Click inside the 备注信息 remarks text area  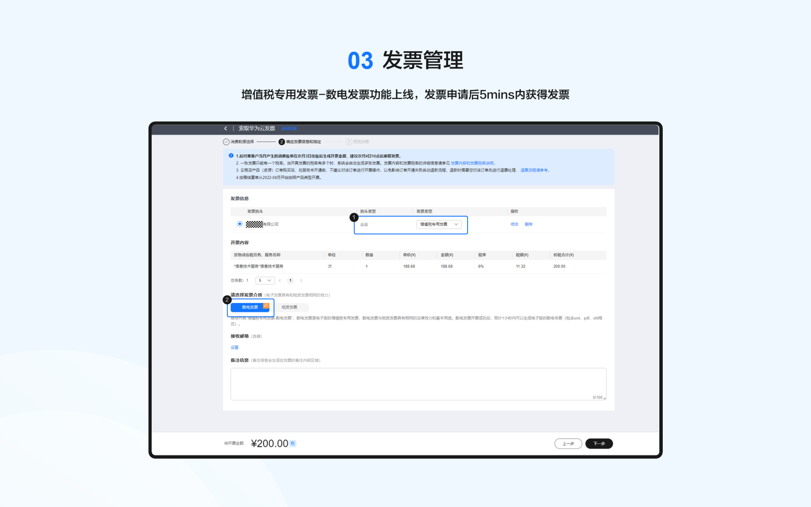[x=418, y=384]
